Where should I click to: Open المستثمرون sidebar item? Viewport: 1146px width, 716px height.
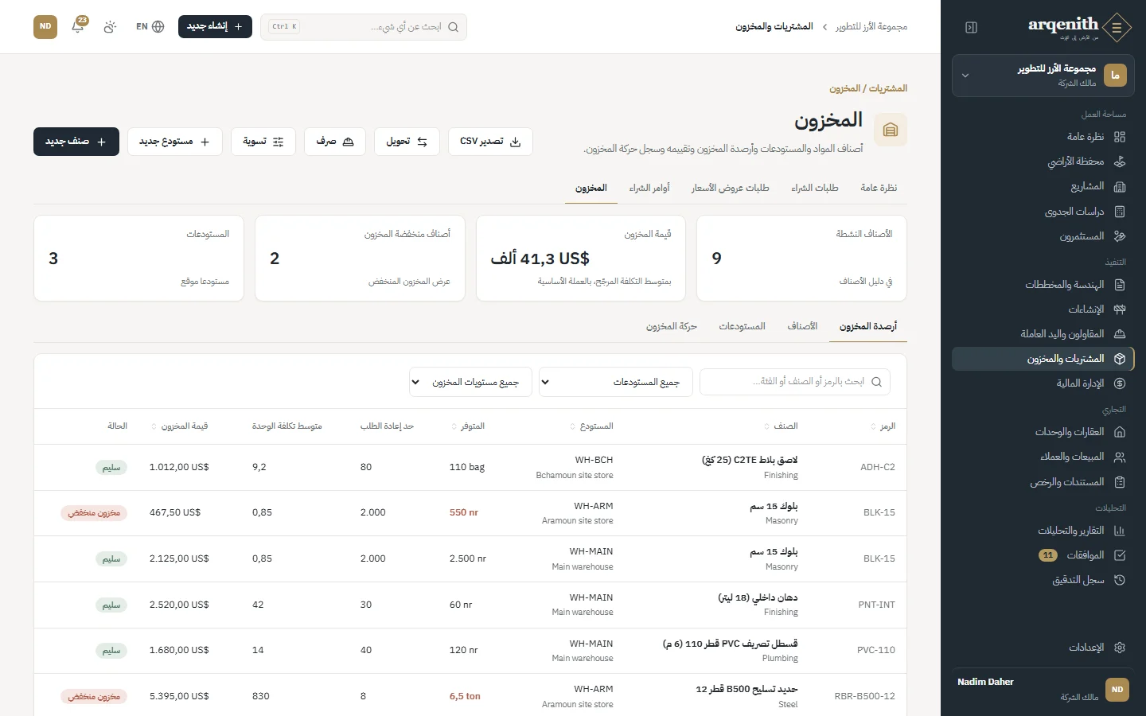coord(1043,236)
